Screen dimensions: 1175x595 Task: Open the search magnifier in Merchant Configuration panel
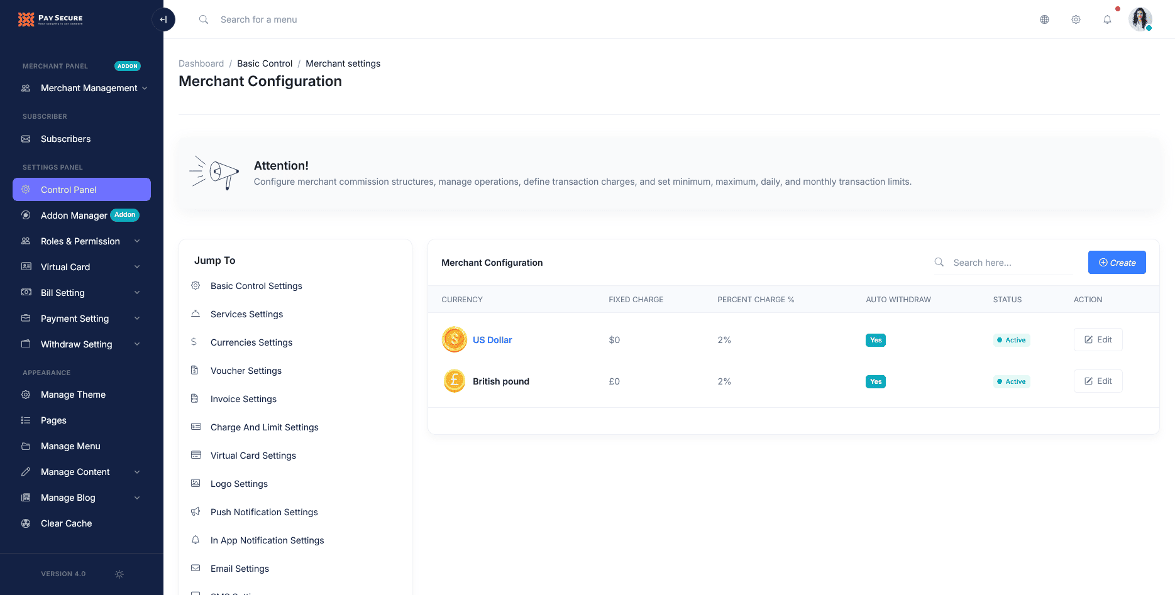coord(939,262)
